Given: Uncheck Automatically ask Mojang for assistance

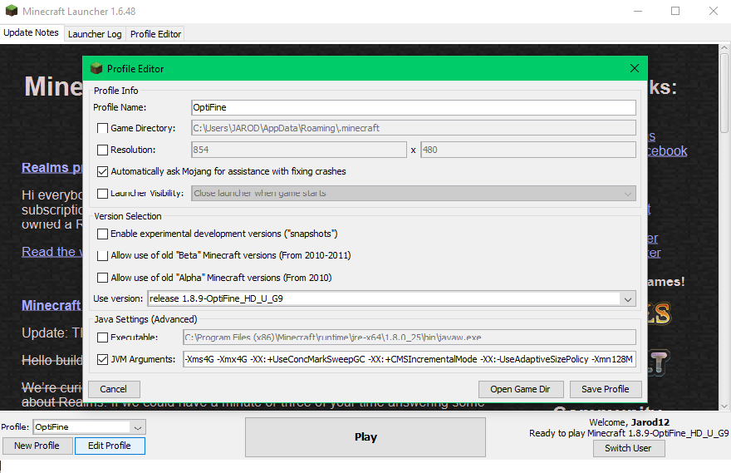Looking at the screenshot, I should [x=102, y=172].
